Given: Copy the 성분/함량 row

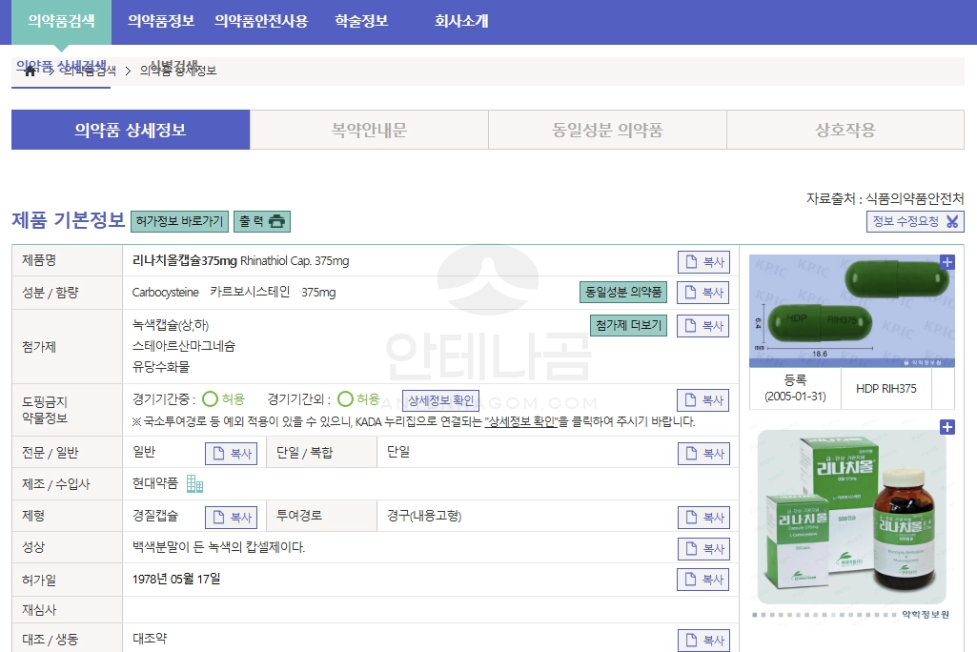Looking at the screenshot, I should (x=702, y=293).
